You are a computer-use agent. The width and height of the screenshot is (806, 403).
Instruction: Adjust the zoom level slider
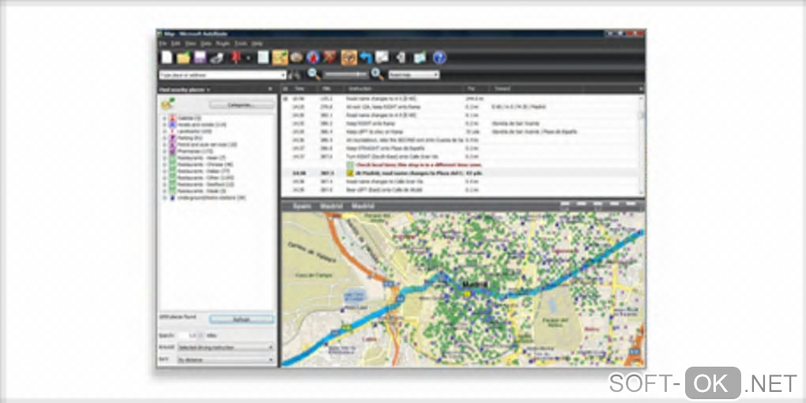345,74
